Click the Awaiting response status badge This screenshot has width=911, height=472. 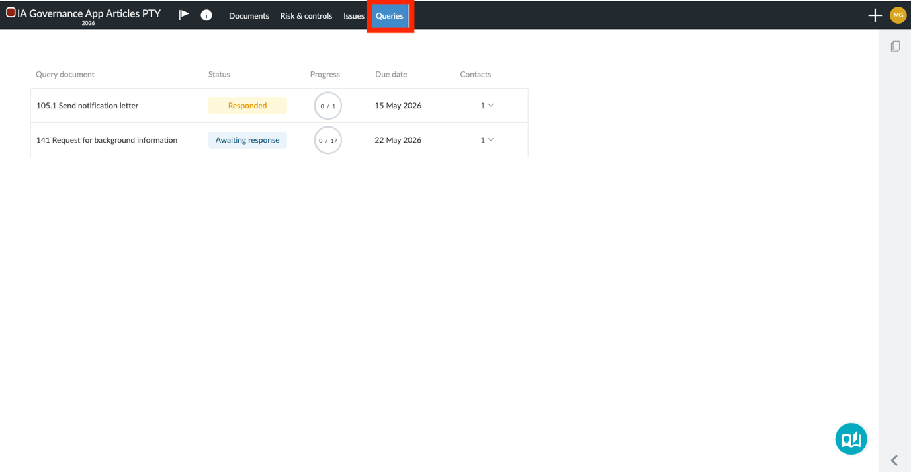click(x=247, y=140)
